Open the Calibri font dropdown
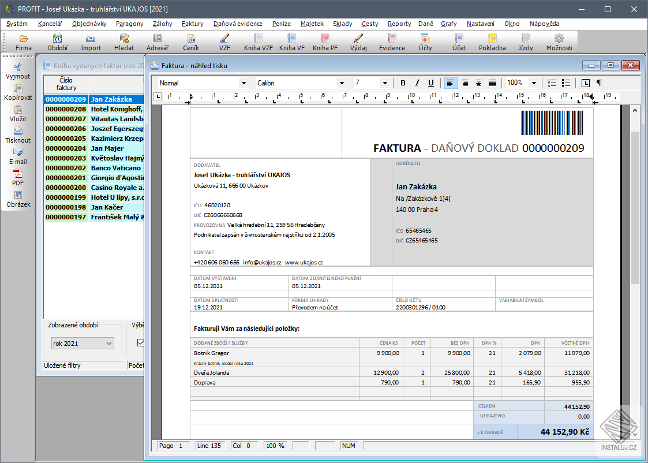The width and height of the screenshot is (648, 463). click(x=342, y=83)
